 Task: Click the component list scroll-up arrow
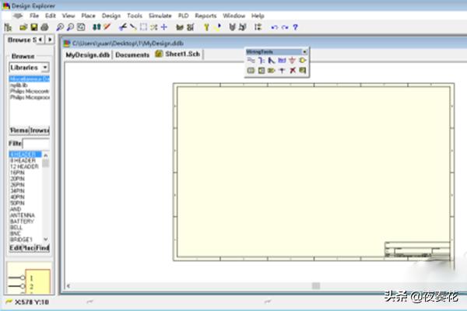pyautogui.click(x=46, y=155)
